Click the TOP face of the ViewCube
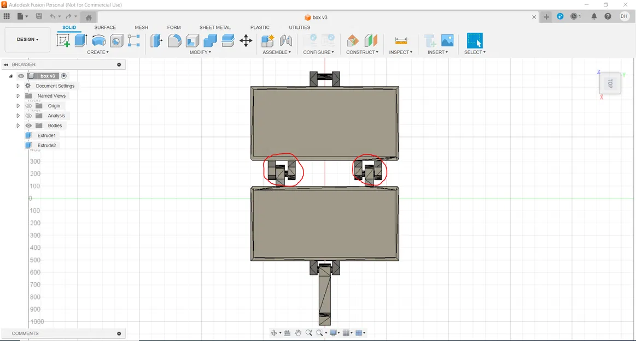This screenshot has width=636, height=341. pos(610,83)
